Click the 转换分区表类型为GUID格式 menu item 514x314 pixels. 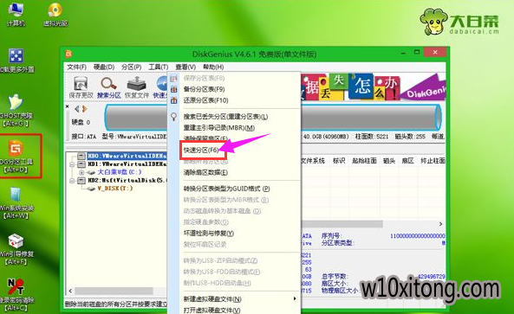[226, 189]
